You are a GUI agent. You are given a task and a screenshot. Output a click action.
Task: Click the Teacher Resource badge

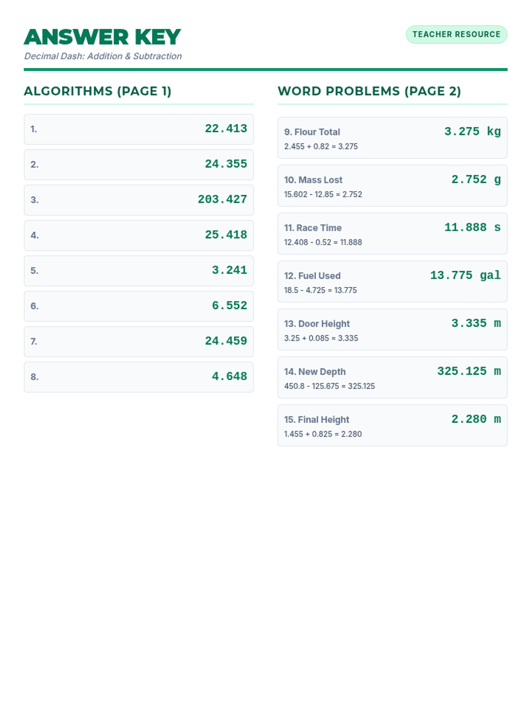[x=456, y=35]
